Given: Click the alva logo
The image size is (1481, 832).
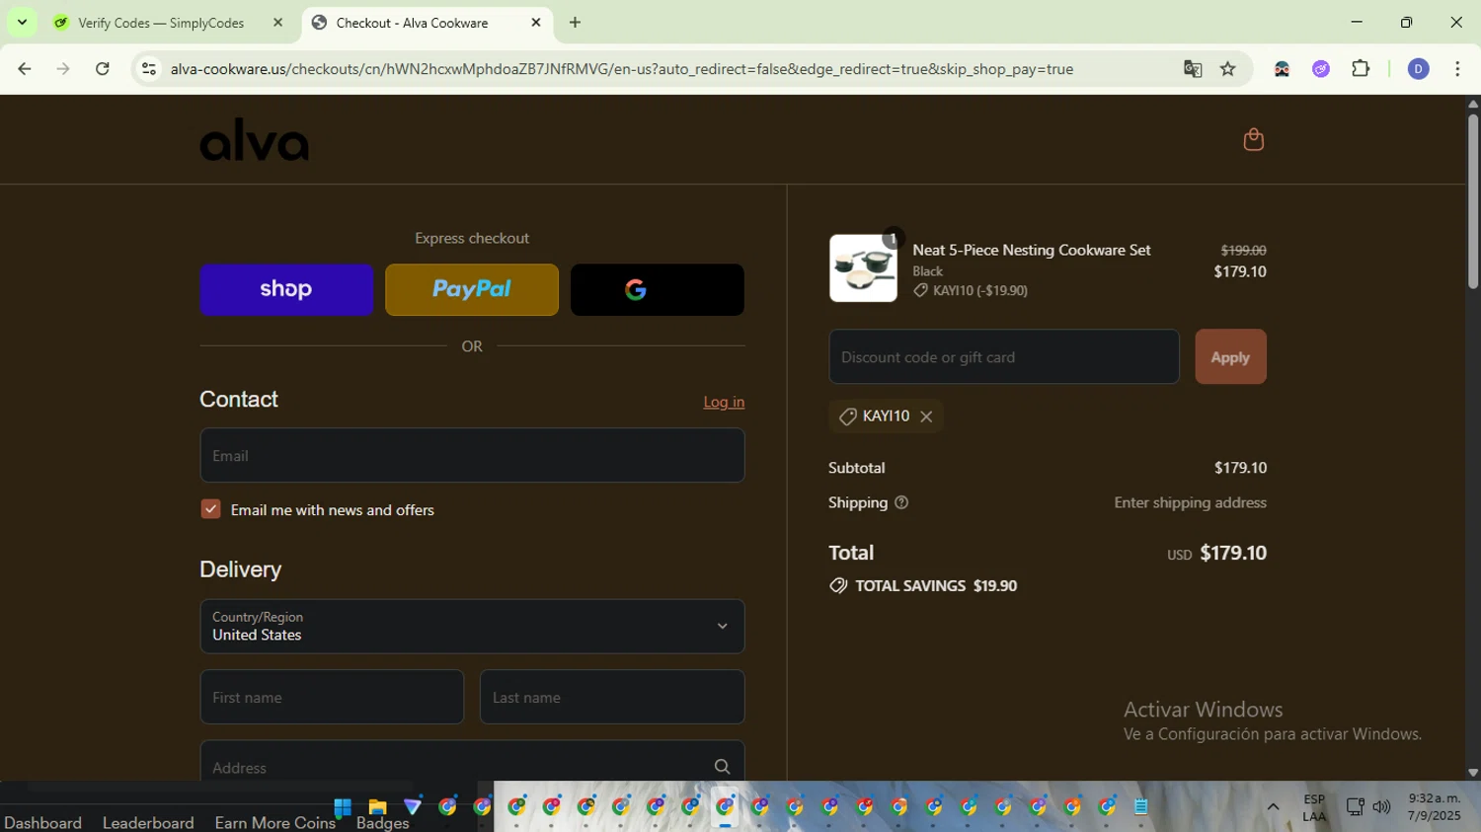Looking at the screenshot, I should pos(255,139).
